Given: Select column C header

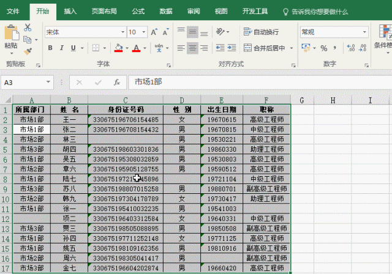Looking at the screenshot, I should (x=126, y=100).
